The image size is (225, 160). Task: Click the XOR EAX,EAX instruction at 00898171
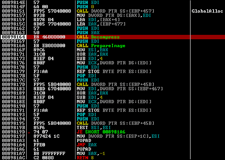click(93, 54)
